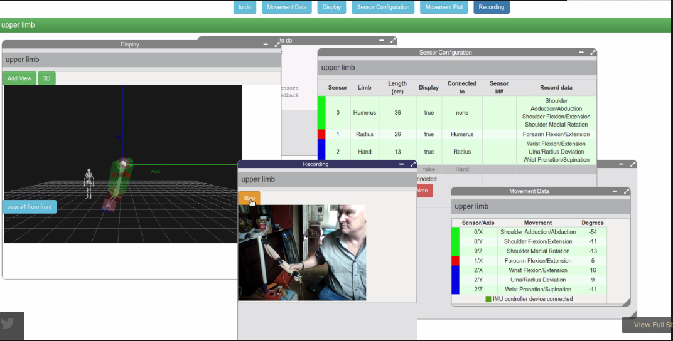Select the Recording top button

[492, 7]
